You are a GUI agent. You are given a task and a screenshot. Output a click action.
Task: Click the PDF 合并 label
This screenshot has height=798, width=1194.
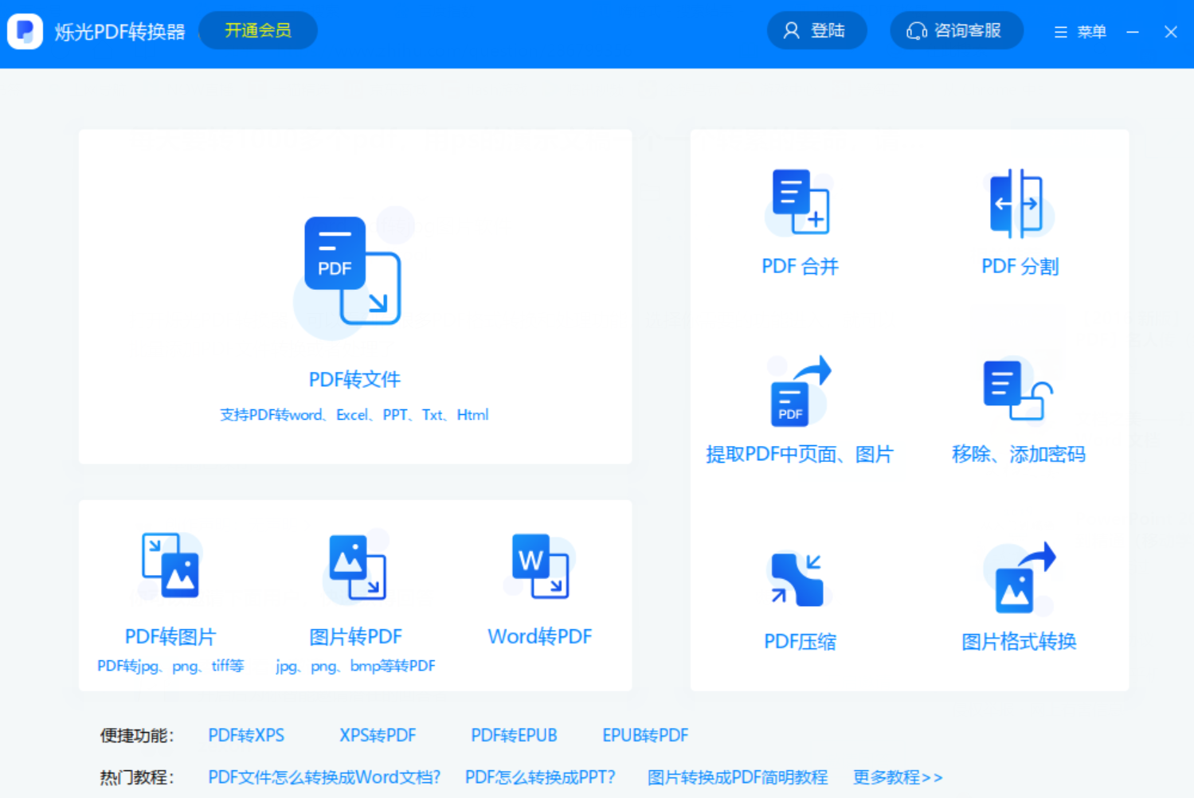800,267
